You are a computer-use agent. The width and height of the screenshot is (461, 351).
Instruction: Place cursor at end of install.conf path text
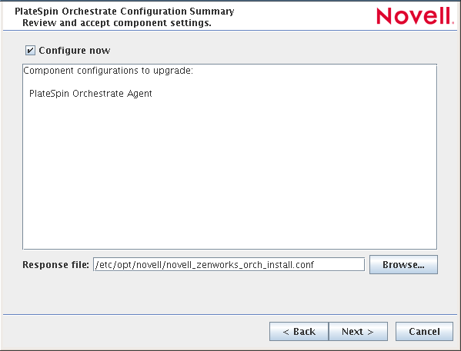315,265
